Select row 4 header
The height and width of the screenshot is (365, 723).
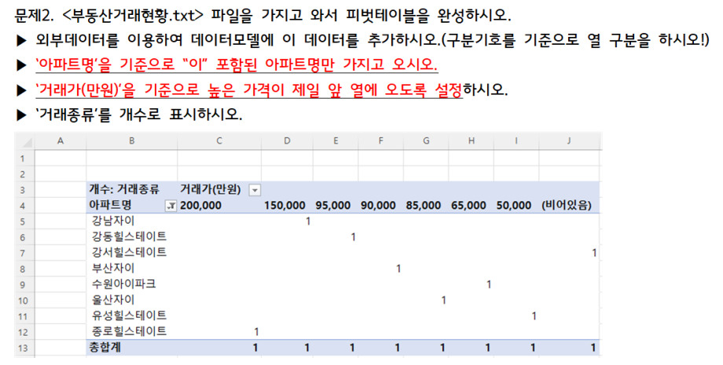24,206
